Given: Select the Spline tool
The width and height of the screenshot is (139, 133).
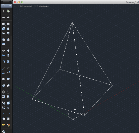Looking at the screenshot, I should 8,73.
